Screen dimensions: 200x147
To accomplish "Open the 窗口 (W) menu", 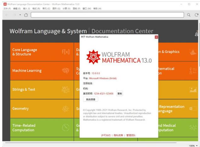I will 87,9.
